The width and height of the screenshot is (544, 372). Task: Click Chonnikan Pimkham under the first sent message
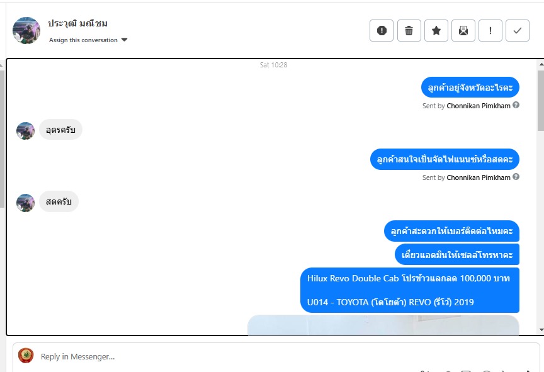pyautogui.click(x=479, y=106)
